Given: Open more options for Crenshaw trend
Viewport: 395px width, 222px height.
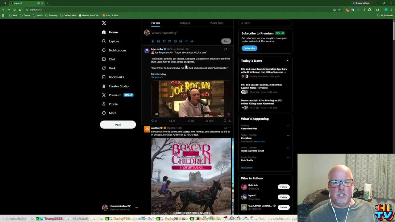Looking at the screenshot, I should tap(288, 135).
